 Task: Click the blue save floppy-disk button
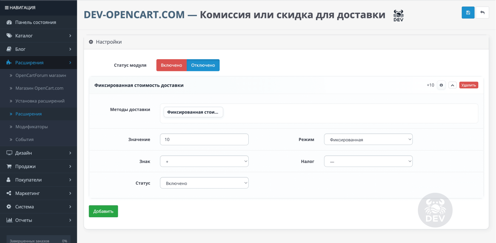pos(468,13)
